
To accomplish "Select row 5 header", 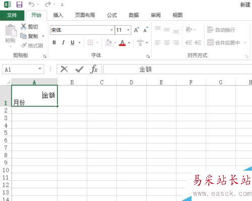I will click(x=6, y=133).
